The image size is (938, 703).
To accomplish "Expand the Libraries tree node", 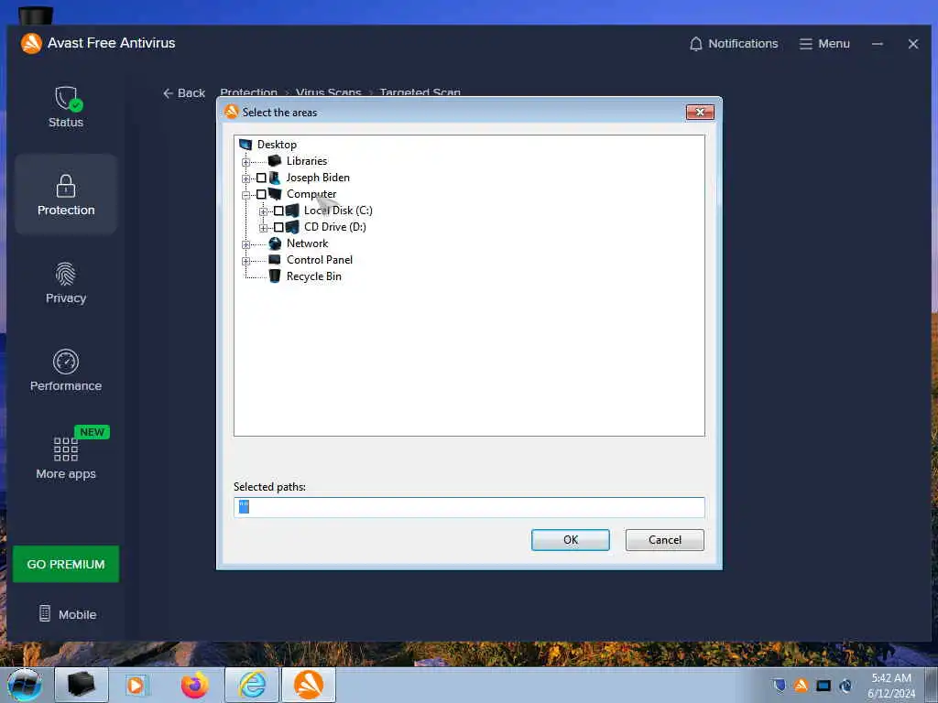I will (245, 162).
